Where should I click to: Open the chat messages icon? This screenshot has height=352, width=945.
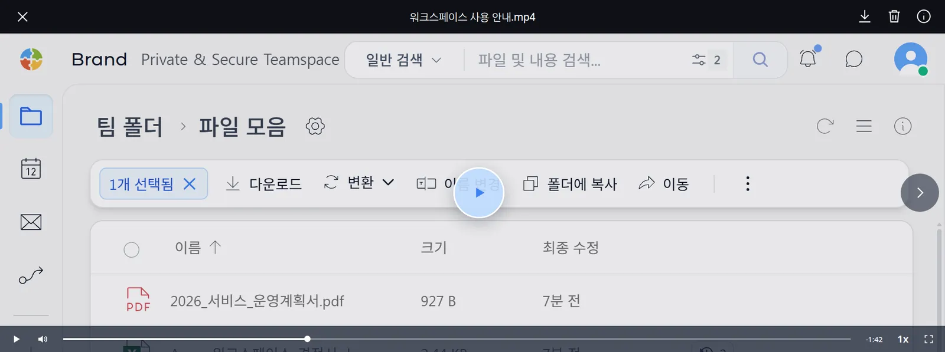tap(853, 59)
